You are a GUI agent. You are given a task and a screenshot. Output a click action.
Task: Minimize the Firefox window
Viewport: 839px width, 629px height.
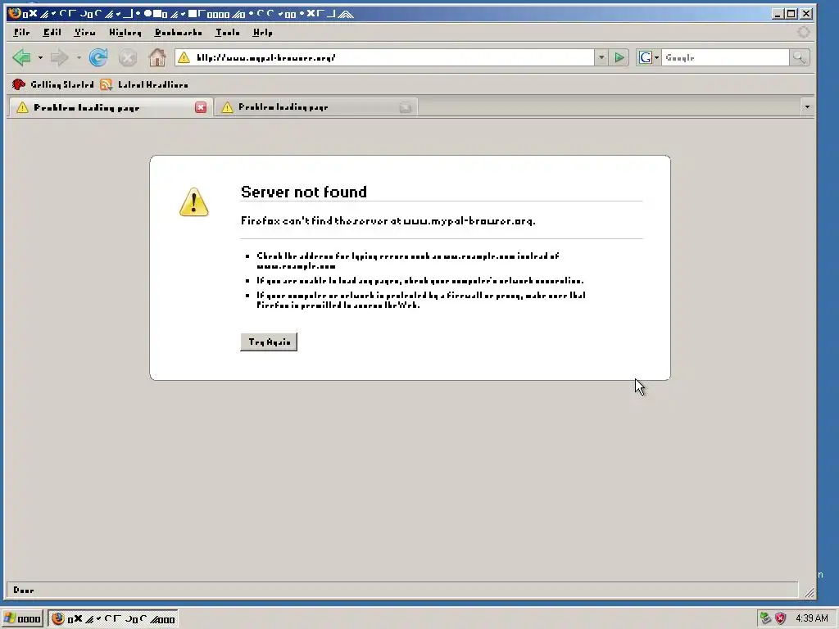point(778,14)
